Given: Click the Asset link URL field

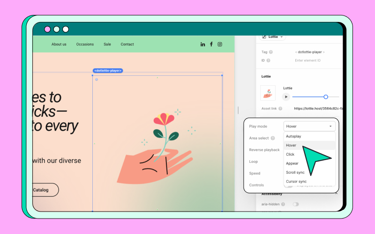Looking at the screenshot, I should coord(318,109).
